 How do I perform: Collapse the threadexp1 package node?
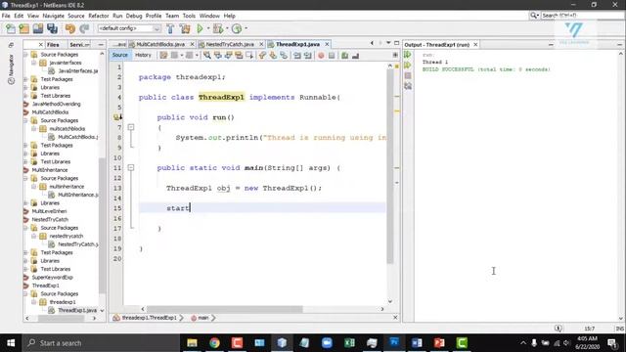[x=34, y=302]
